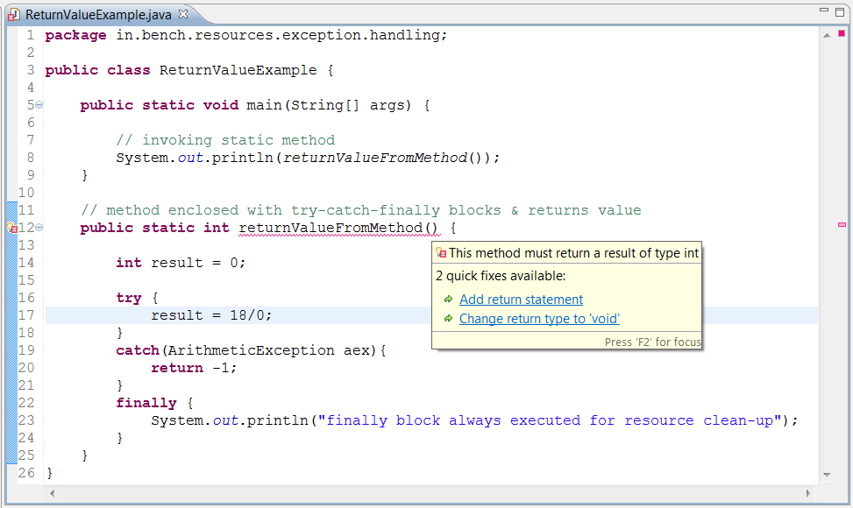
Task: Click the red error indicator atop the overview ruler
Action: pyautogui.click(x=842, y=33)
